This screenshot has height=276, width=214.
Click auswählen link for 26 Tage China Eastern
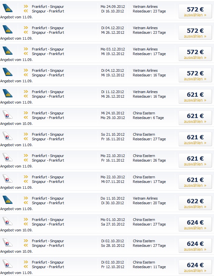[x=195, y=164]
